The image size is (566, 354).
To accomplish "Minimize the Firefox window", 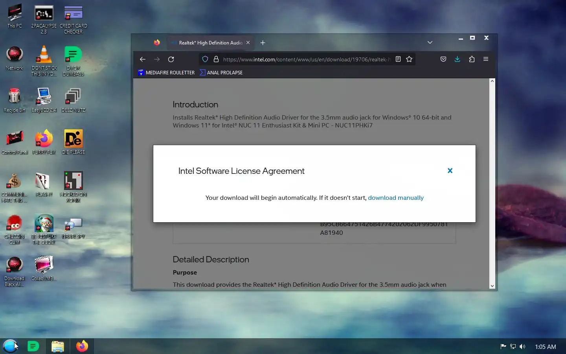I will 460,38.
